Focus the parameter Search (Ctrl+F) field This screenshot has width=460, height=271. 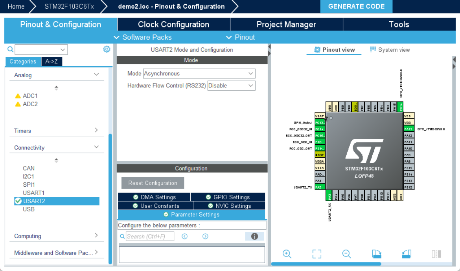tap(150, 236)
